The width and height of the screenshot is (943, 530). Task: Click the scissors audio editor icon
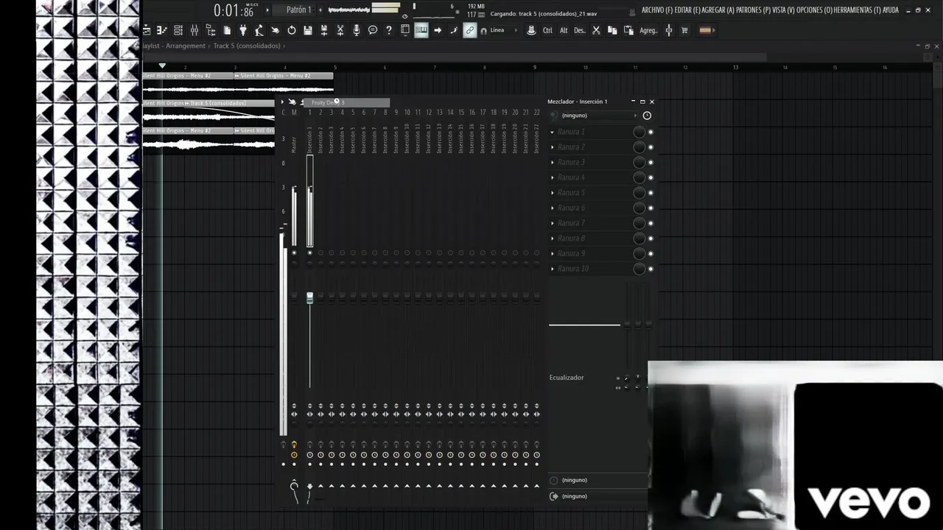(340, 30)
